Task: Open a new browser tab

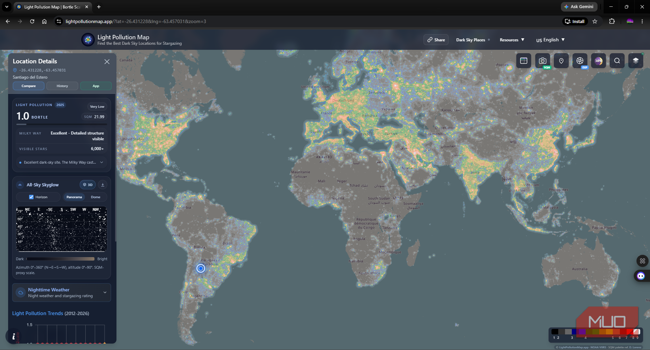Action: (x=99, y=7)
